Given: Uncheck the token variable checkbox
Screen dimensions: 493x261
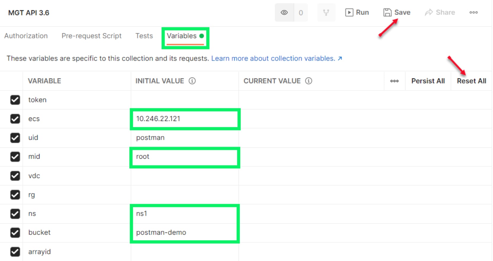Looking at the screenshot, I should pos(15,100).
